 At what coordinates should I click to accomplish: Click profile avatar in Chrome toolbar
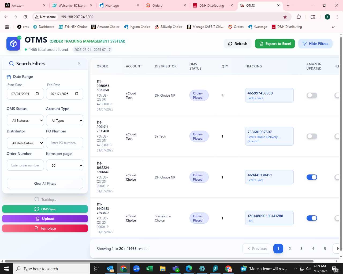click(327, 17)
